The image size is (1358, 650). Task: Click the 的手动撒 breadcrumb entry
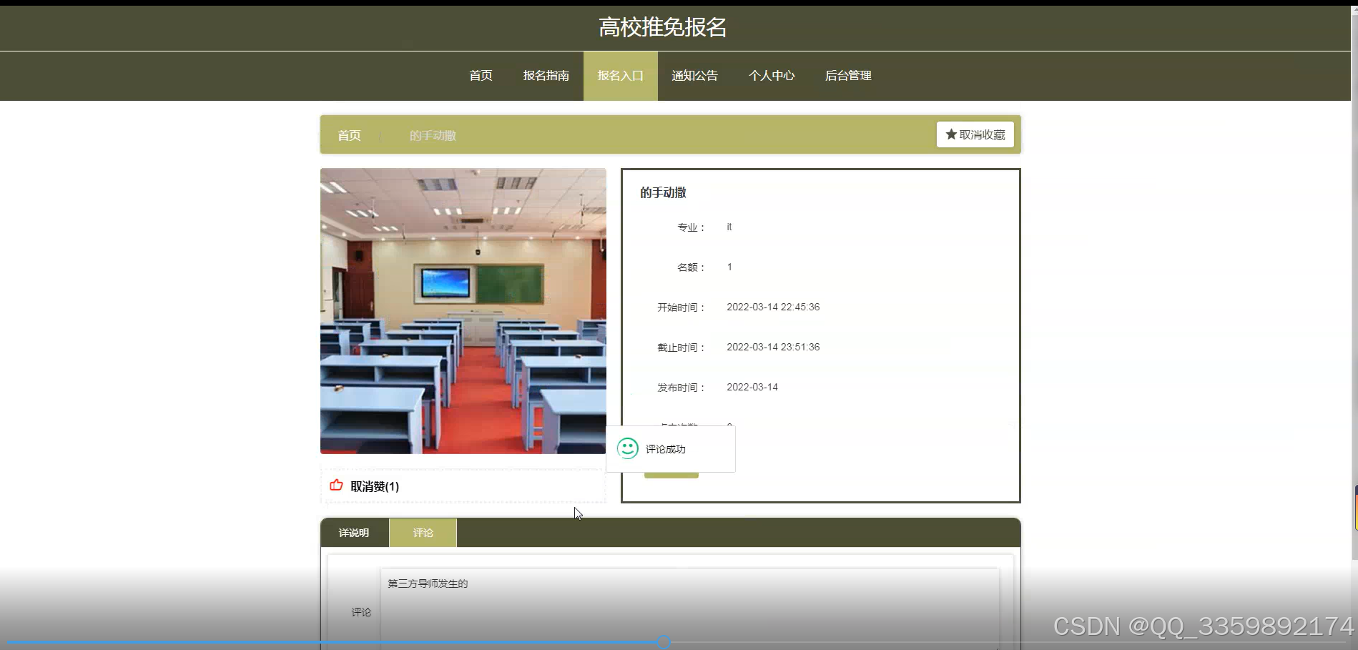tap(433, 135)
